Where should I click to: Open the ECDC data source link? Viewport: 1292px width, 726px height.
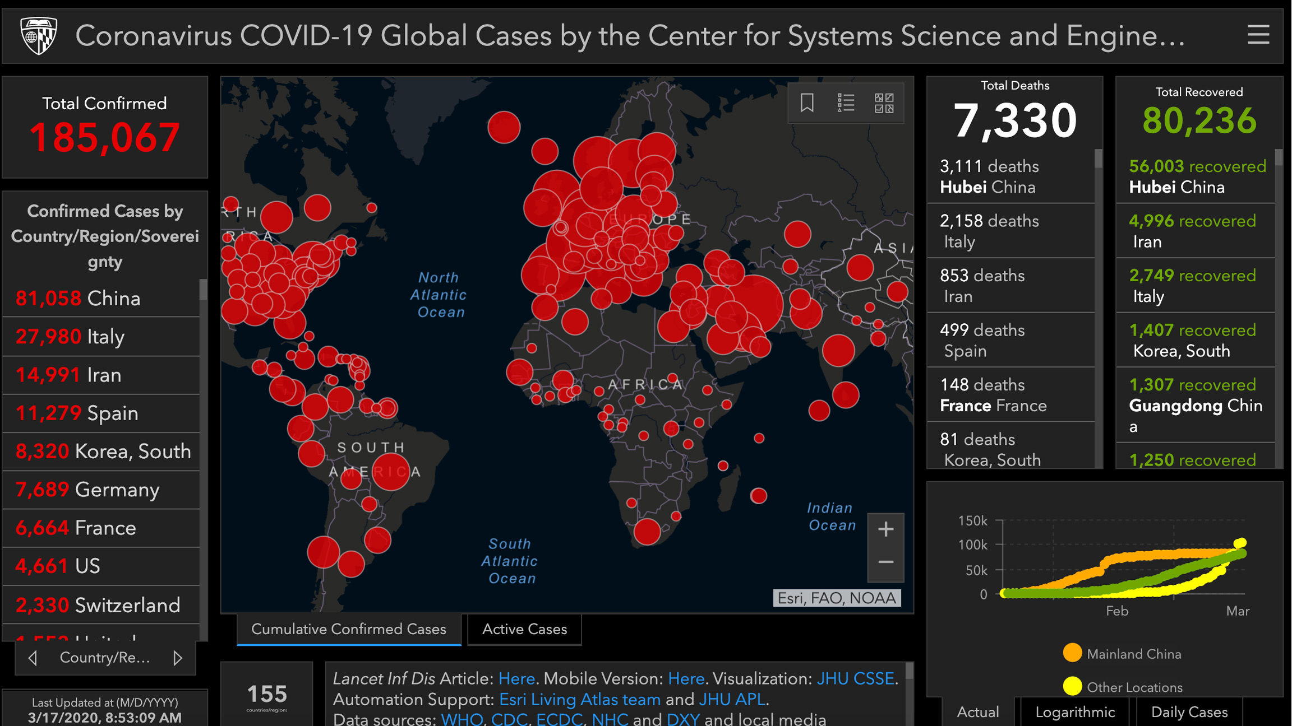coord(560,719)
